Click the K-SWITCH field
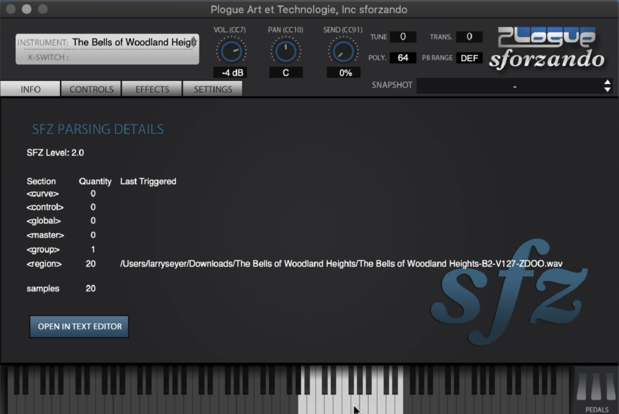This screenshot has width=619, height=414. point(108,57)
